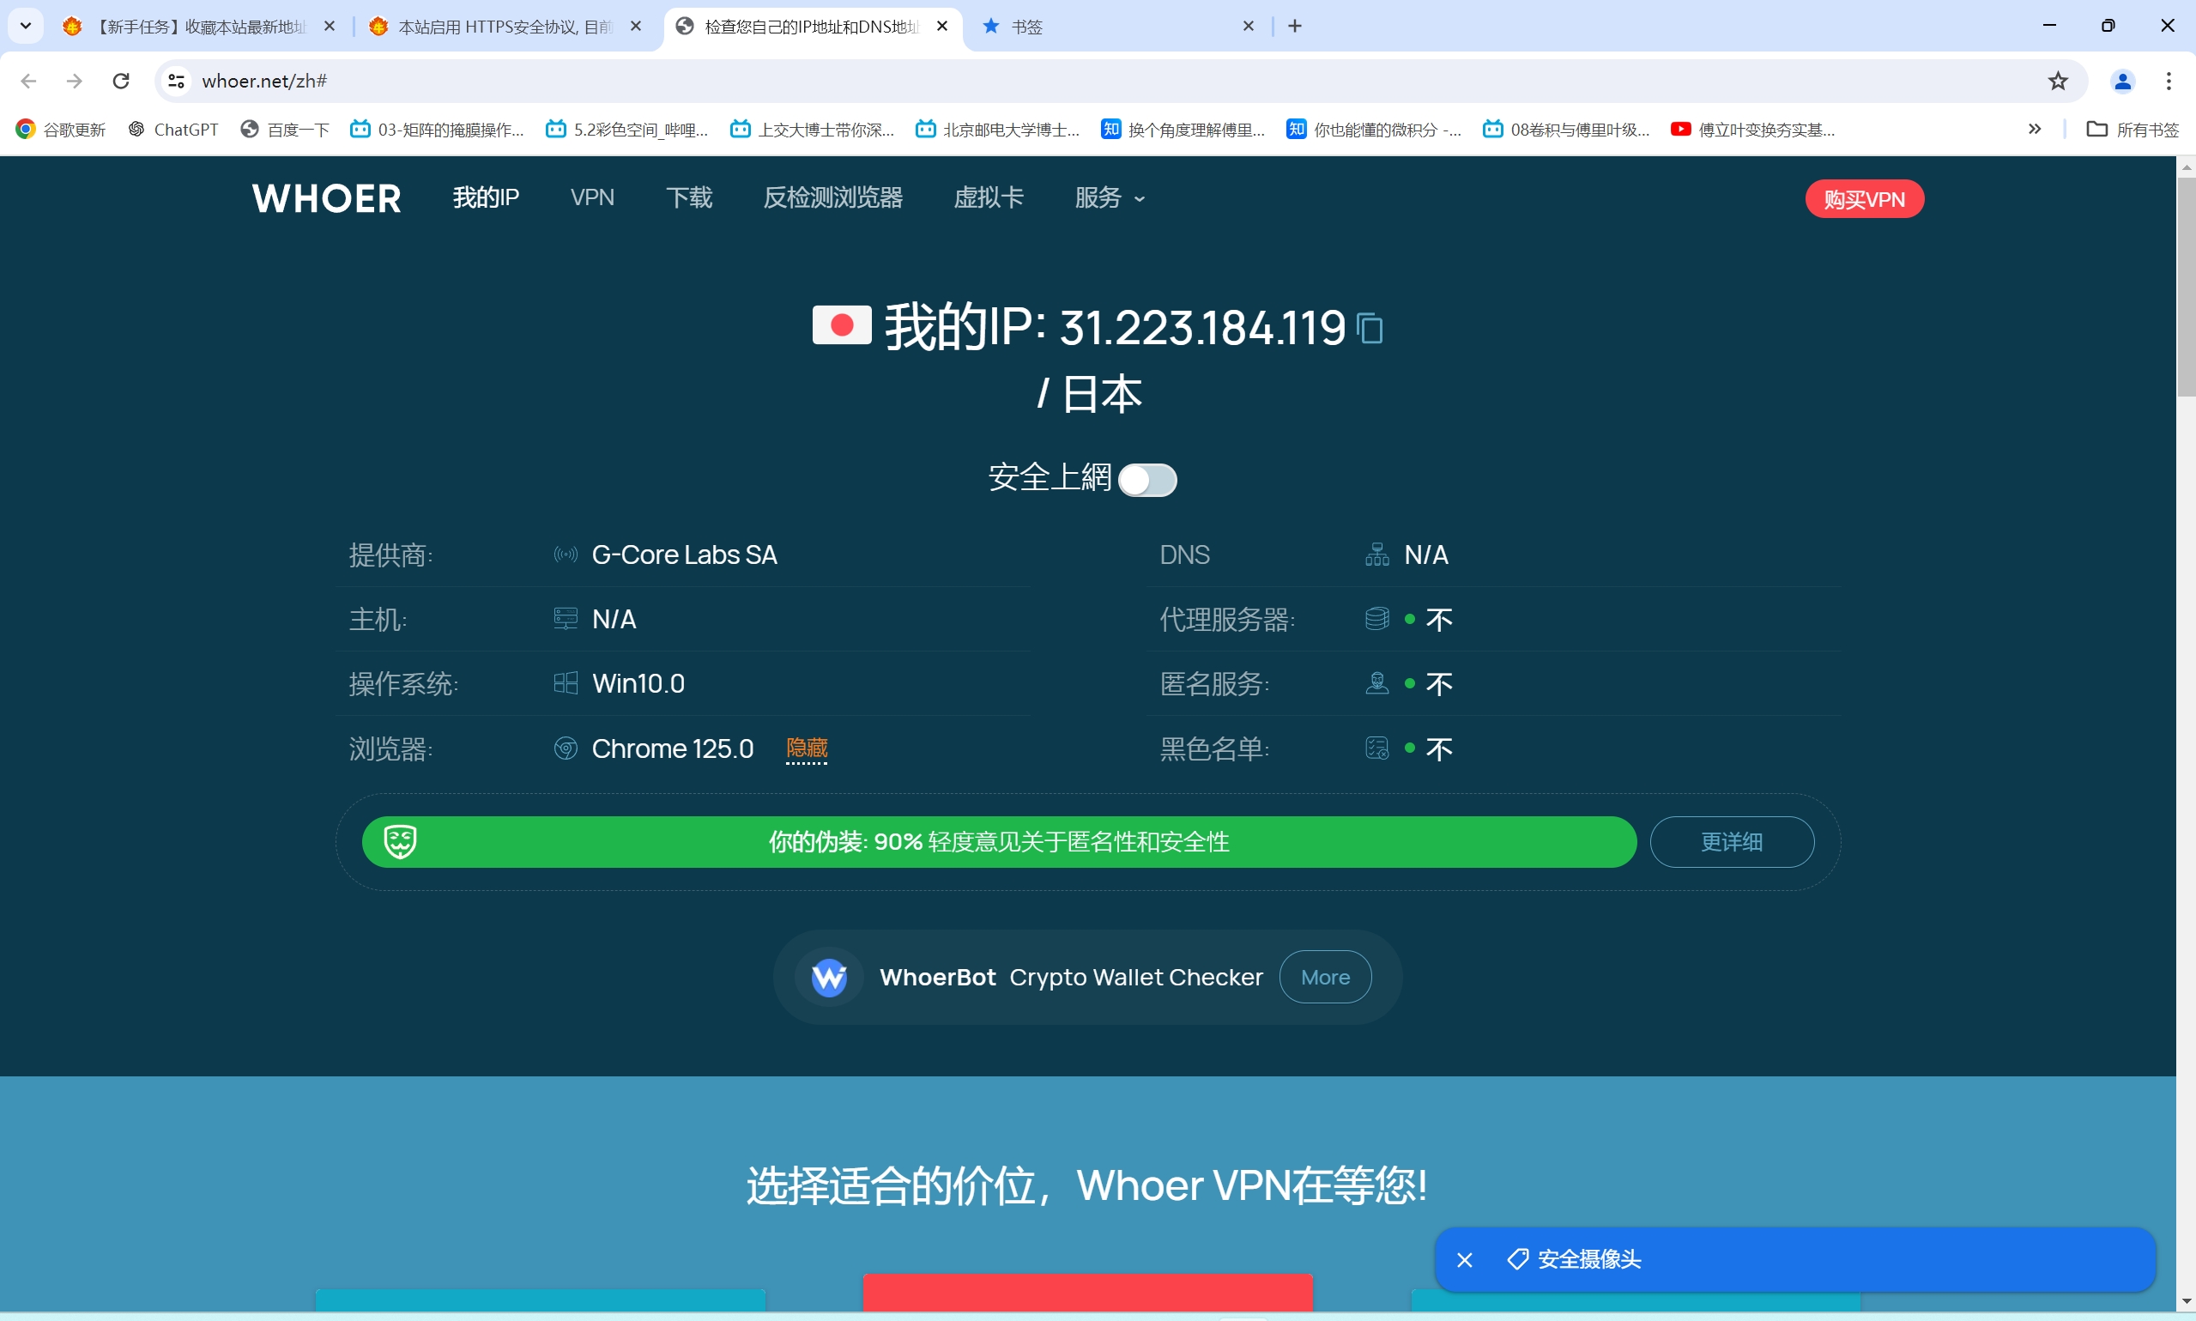Click the vertical page scrollbar thumb

[x=2187, y=287]
